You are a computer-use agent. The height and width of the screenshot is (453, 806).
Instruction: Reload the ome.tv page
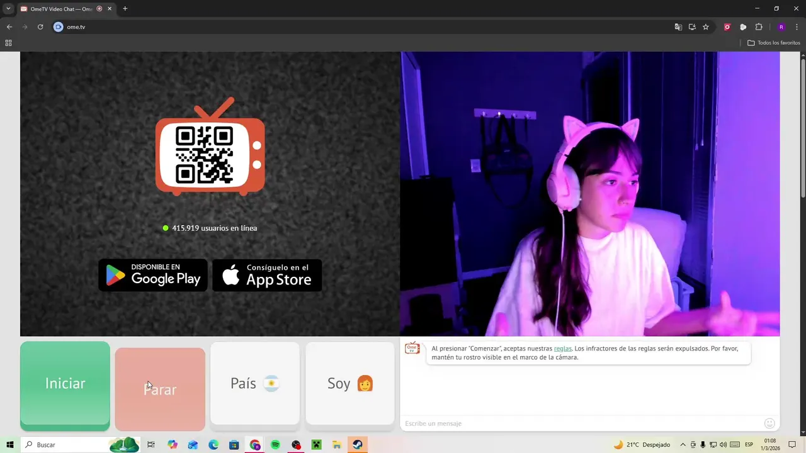40,27
